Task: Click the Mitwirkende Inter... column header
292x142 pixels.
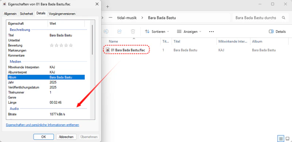Action: tap(233, 42)
